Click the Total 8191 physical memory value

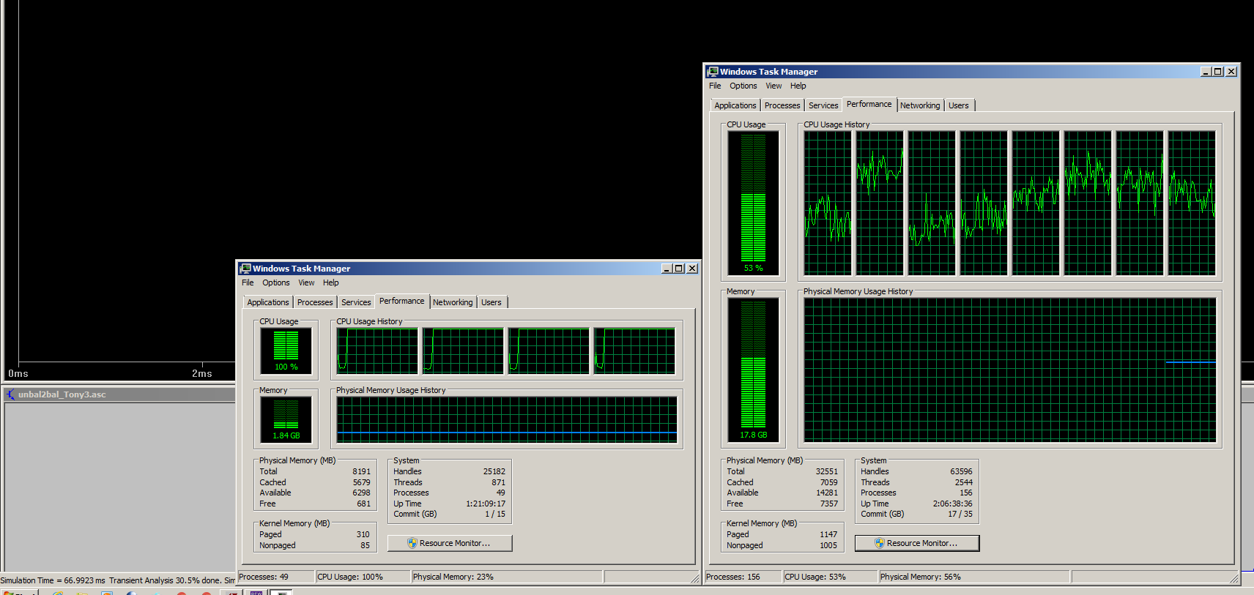[361, 471]
